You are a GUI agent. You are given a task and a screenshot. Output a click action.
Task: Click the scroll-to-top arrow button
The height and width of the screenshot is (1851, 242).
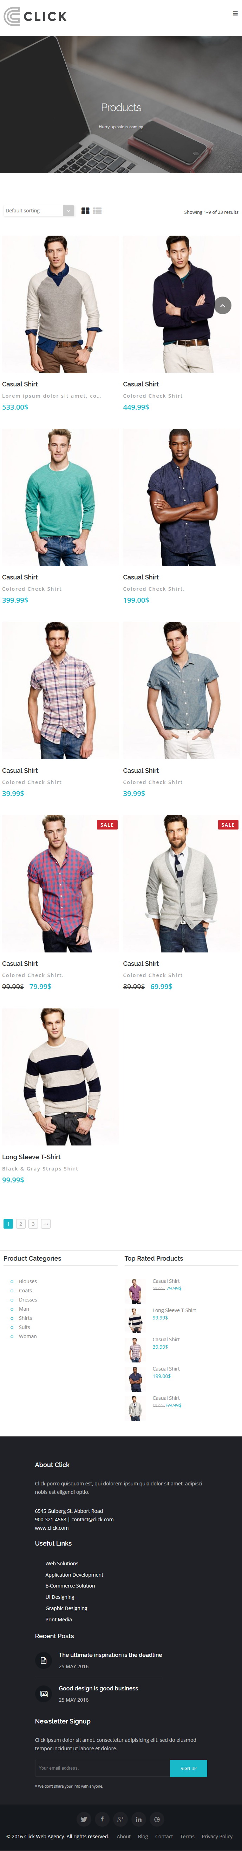tap(223, 305)
